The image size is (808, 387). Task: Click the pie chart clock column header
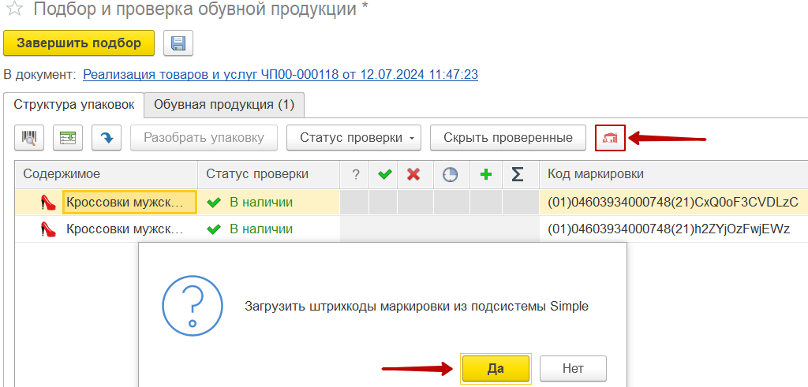[x=450, y=174]
